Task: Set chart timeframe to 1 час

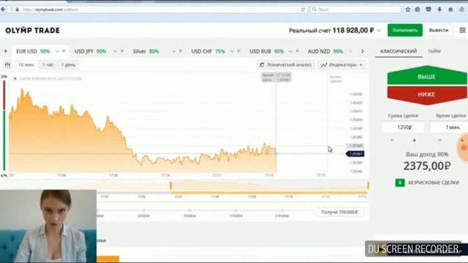Action: click(x=48, y=65)
